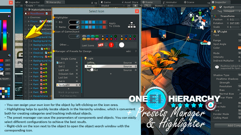Viewport: 241px width, 135px height.
Task: Pick the yellow AB label icon
Action: [x=84, y=39]
